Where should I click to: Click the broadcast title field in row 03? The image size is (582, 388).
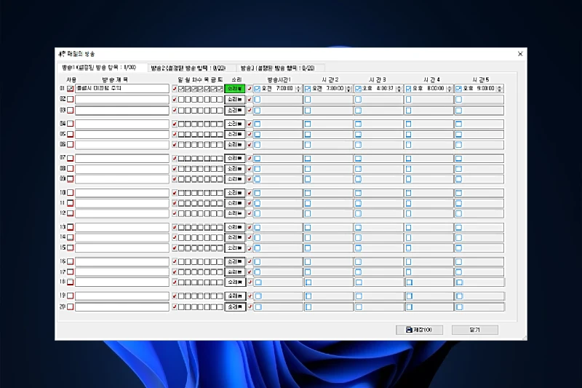pos(121,110)
